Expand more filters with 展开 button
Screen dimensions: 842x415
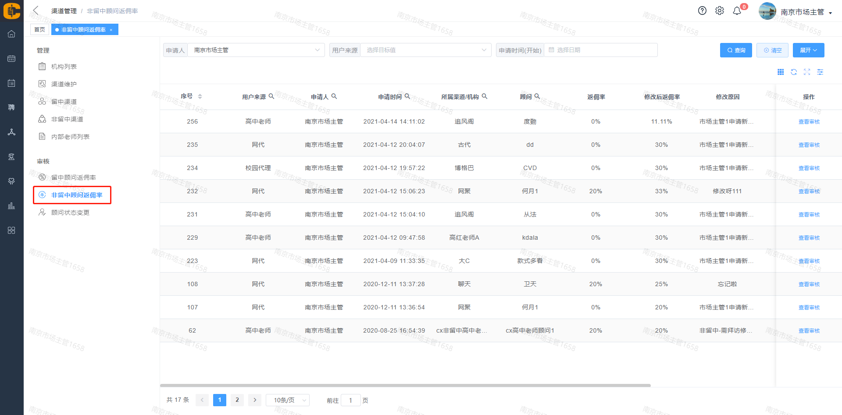808,50
